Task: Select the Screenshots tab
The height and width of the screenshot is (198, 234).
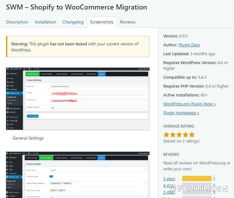Action: (102, 22)
